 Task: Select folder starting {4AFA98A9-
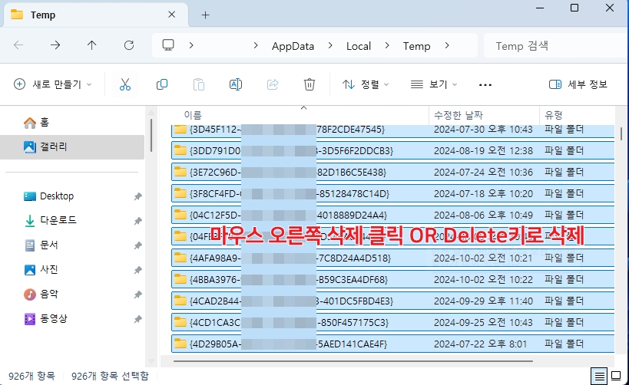(x=392, y=258)
